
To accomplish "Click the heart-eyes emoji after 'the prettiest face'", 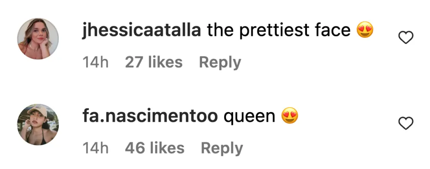I will point(365,30).
